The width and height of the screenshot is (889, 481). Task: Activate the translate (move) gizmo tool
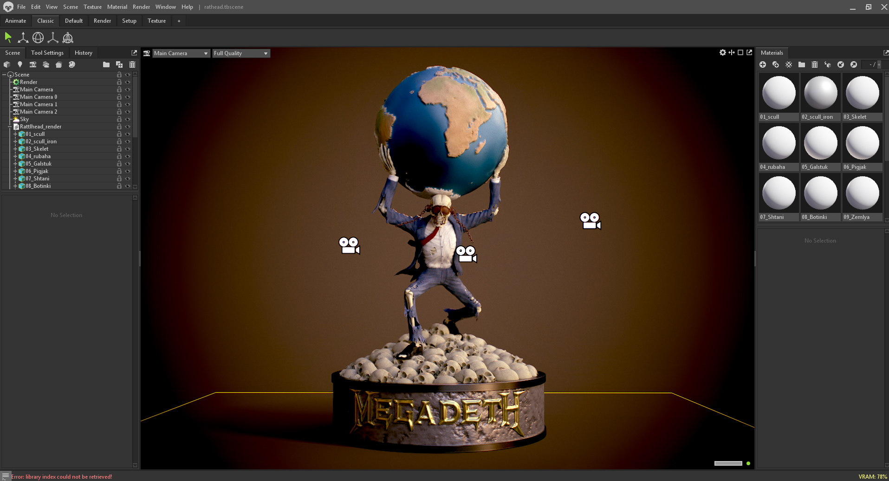[x=23, y=38]
